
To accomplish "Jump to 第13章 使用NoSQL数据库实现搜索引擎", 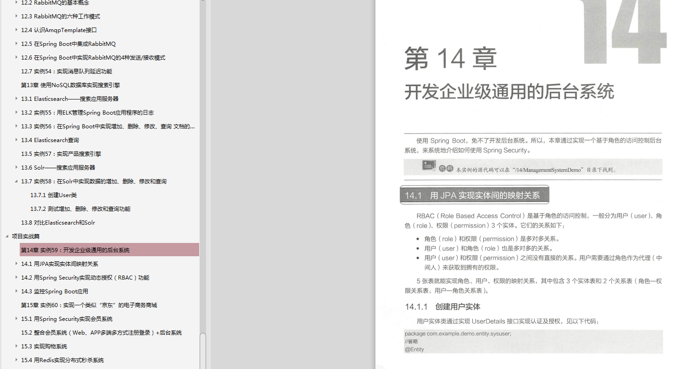I will pos(71,85).
